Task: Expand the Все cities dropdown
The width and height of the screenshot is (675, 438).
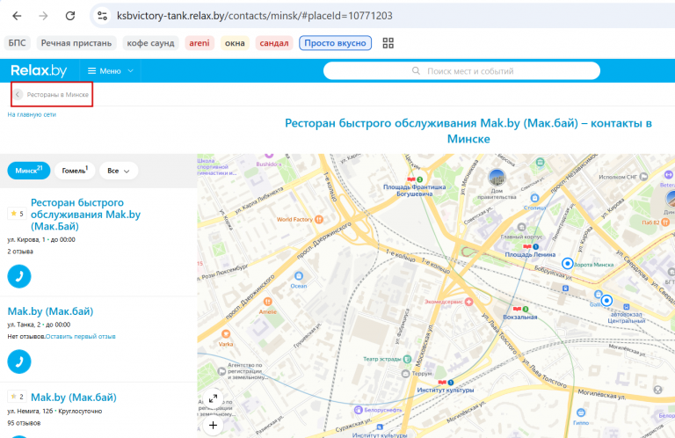Action: [119, 171]
